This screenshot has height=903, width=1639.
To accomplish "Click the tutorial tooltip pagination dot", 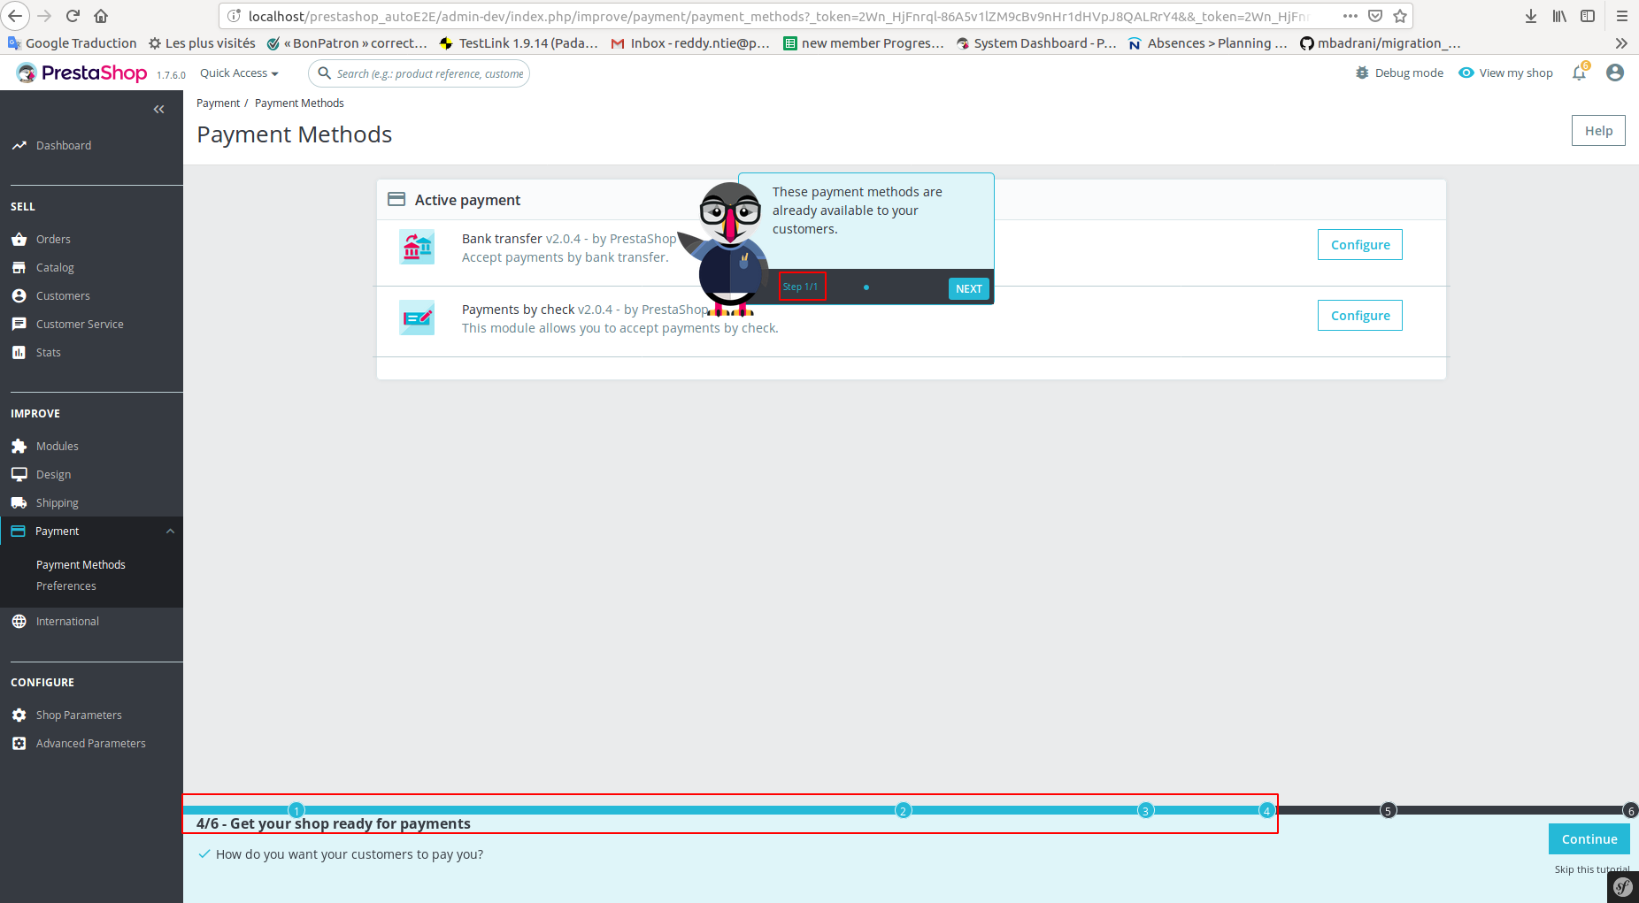I will 866,287.
